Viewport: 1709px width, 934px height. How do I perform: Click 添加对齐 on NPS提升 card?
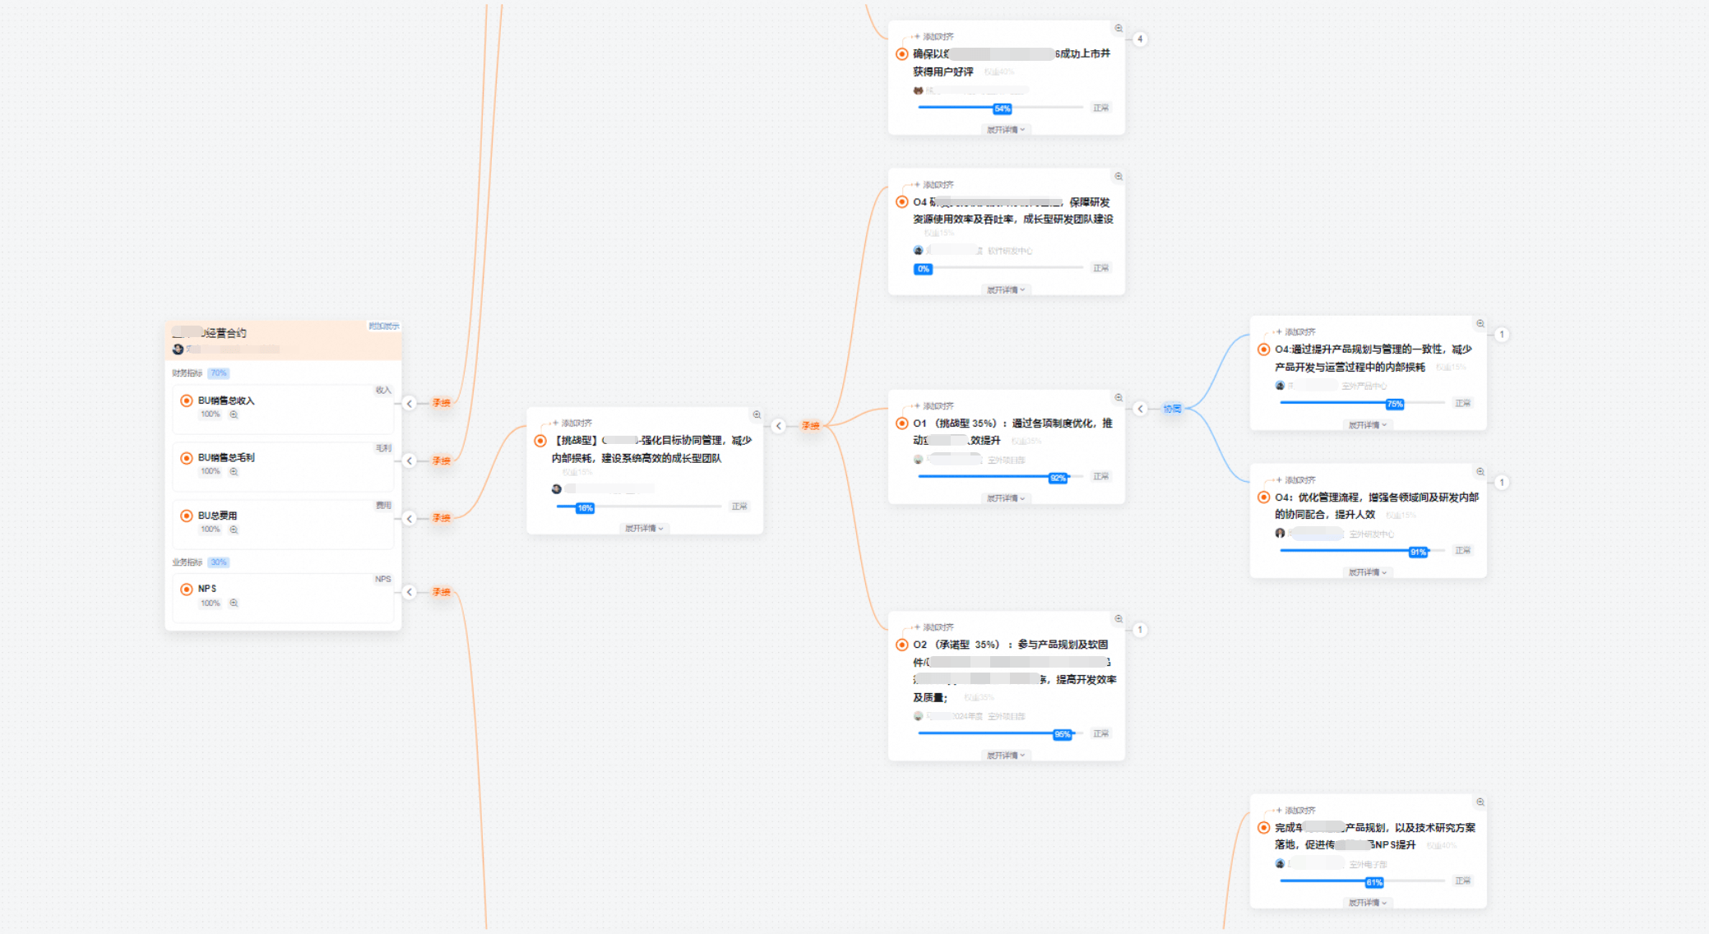point(1299,810)
